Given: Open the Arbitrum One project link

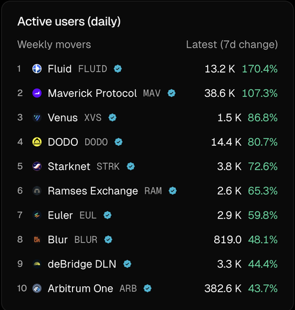Looking at the screenshot, I should [80, 288].
